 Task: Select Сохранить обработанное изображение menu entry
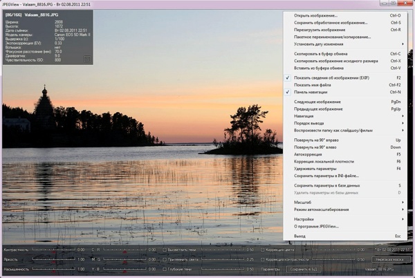coord(325,23)
